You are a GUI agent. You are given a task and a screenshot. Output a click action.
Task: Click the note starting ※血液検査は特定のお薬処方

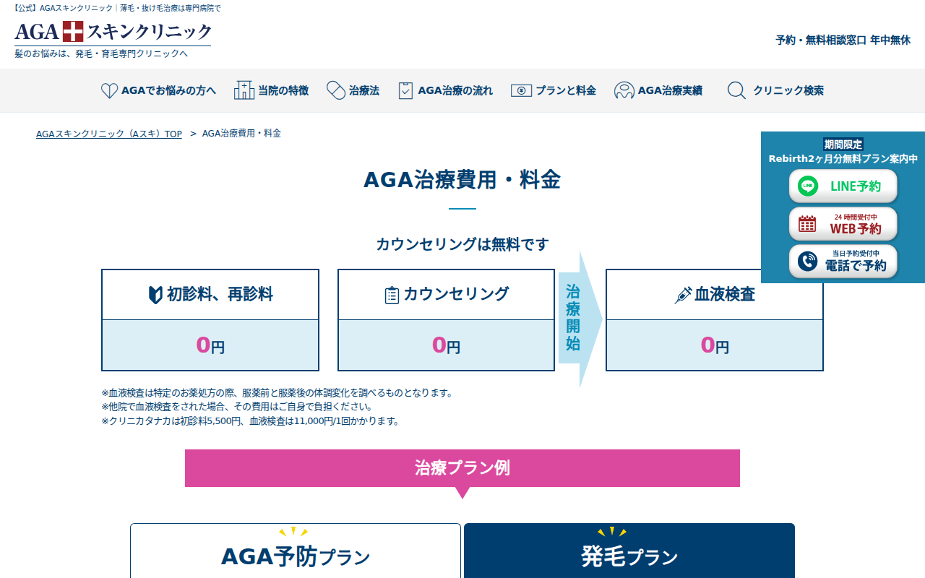point(277,393)
